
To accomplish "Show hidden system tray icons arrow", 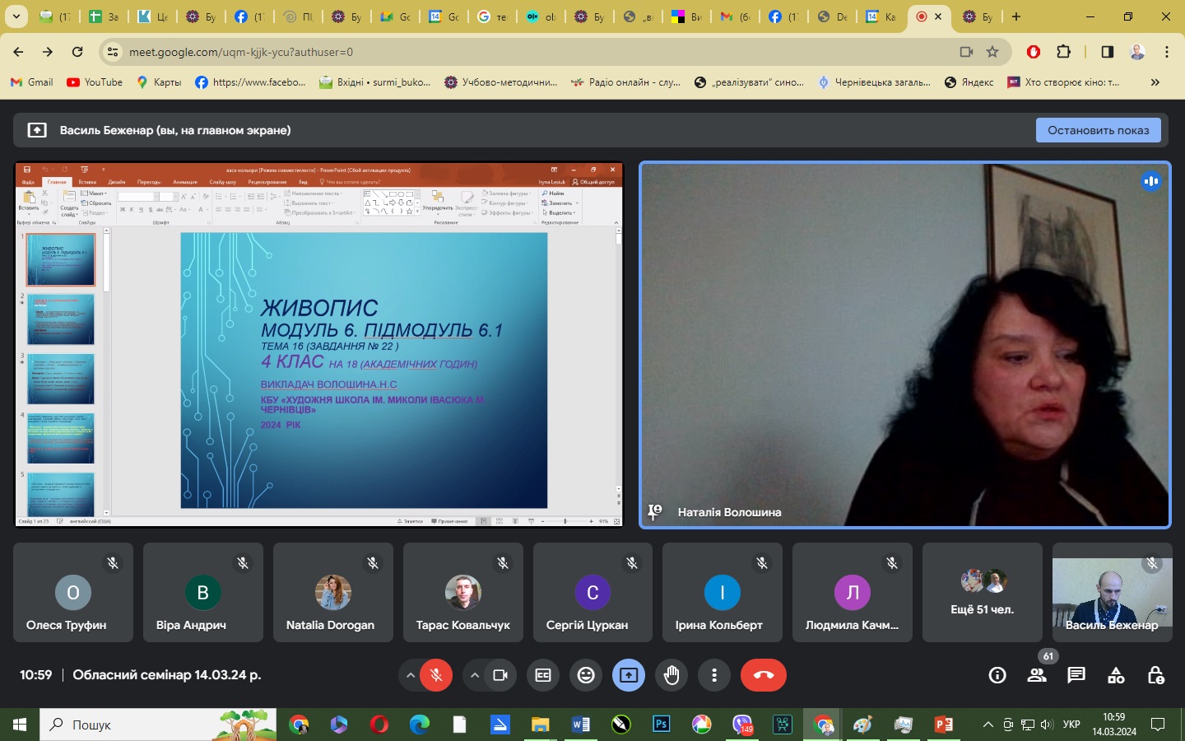I will [987, 725].
